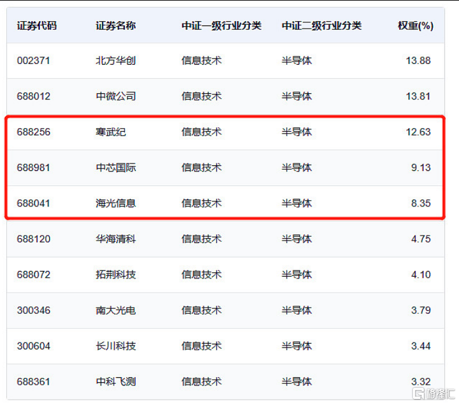
Task: Click the 中证一级行业分类 column header
Action: 221,25
